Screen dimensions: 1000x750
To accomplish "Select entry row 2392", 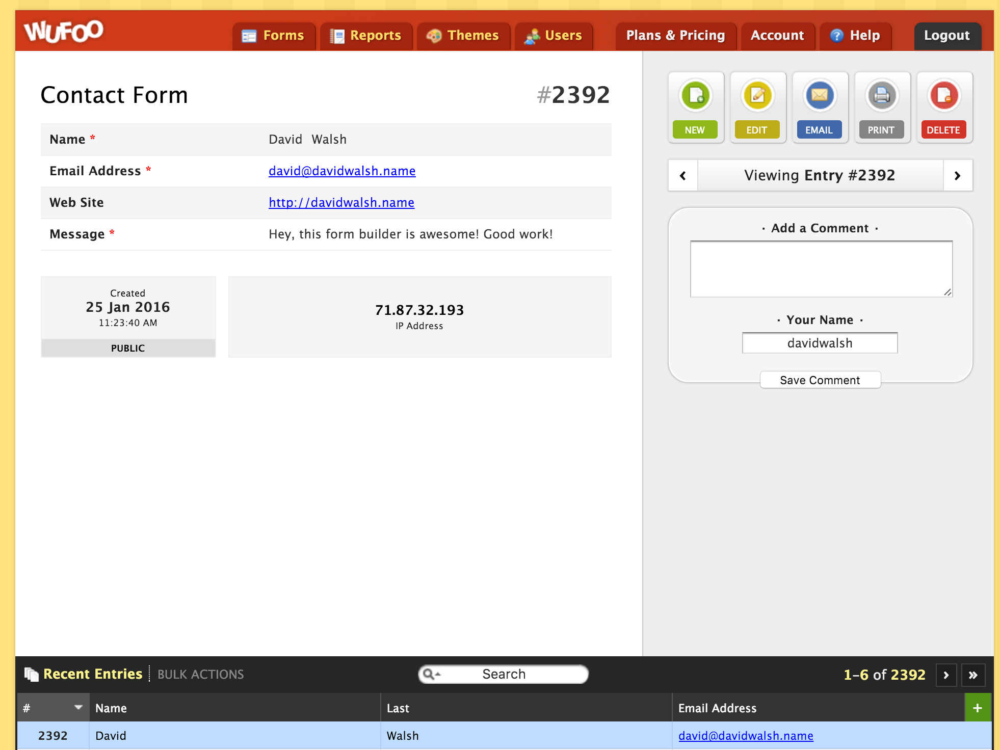I will [504, 736].
